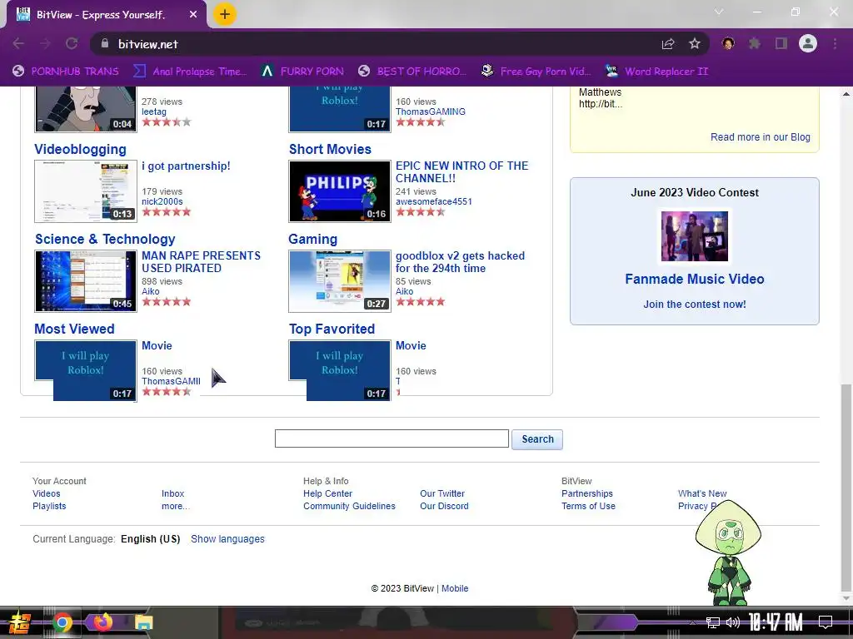Image resolution: width=853 pixels, height=639 pixels.
Task: Open uploader ThomasGAMING channel near top
Action: click(431, 111)
